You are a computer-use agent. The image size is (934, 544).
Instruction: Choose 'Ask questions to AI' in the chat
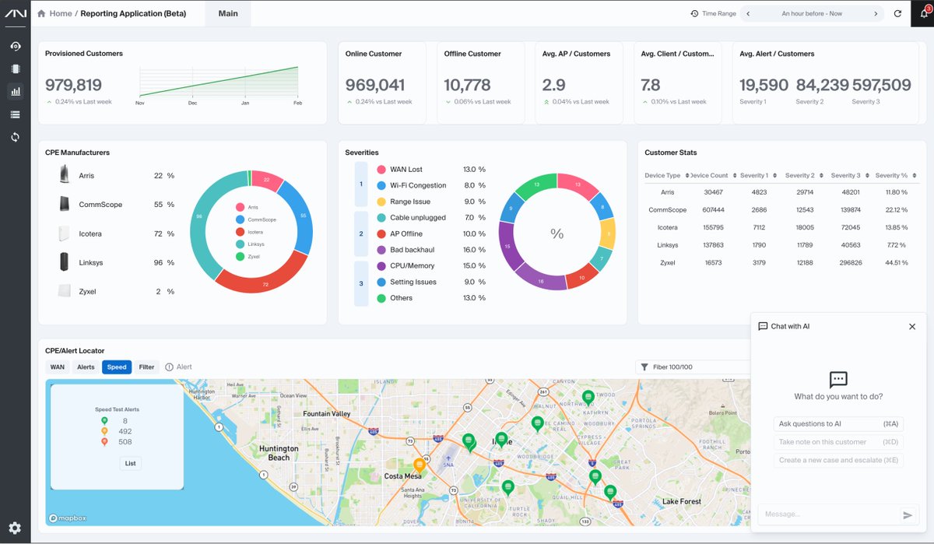click(838, 423)
